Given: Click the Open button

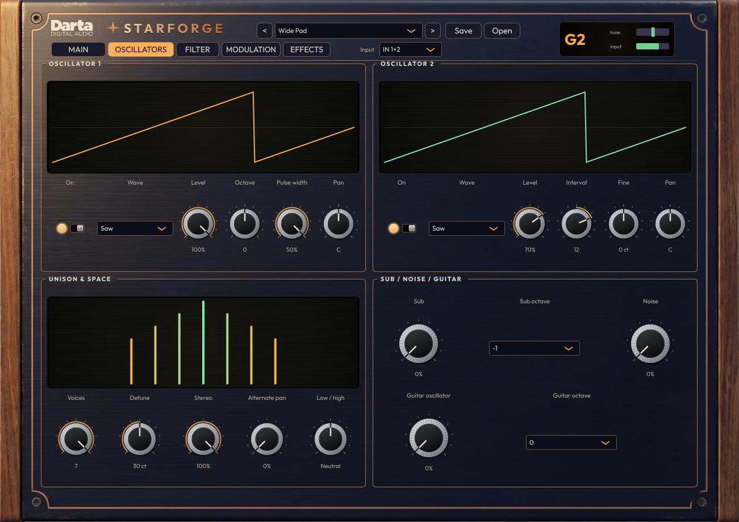Looking at the screenshot, I should (x=502, y=31).
